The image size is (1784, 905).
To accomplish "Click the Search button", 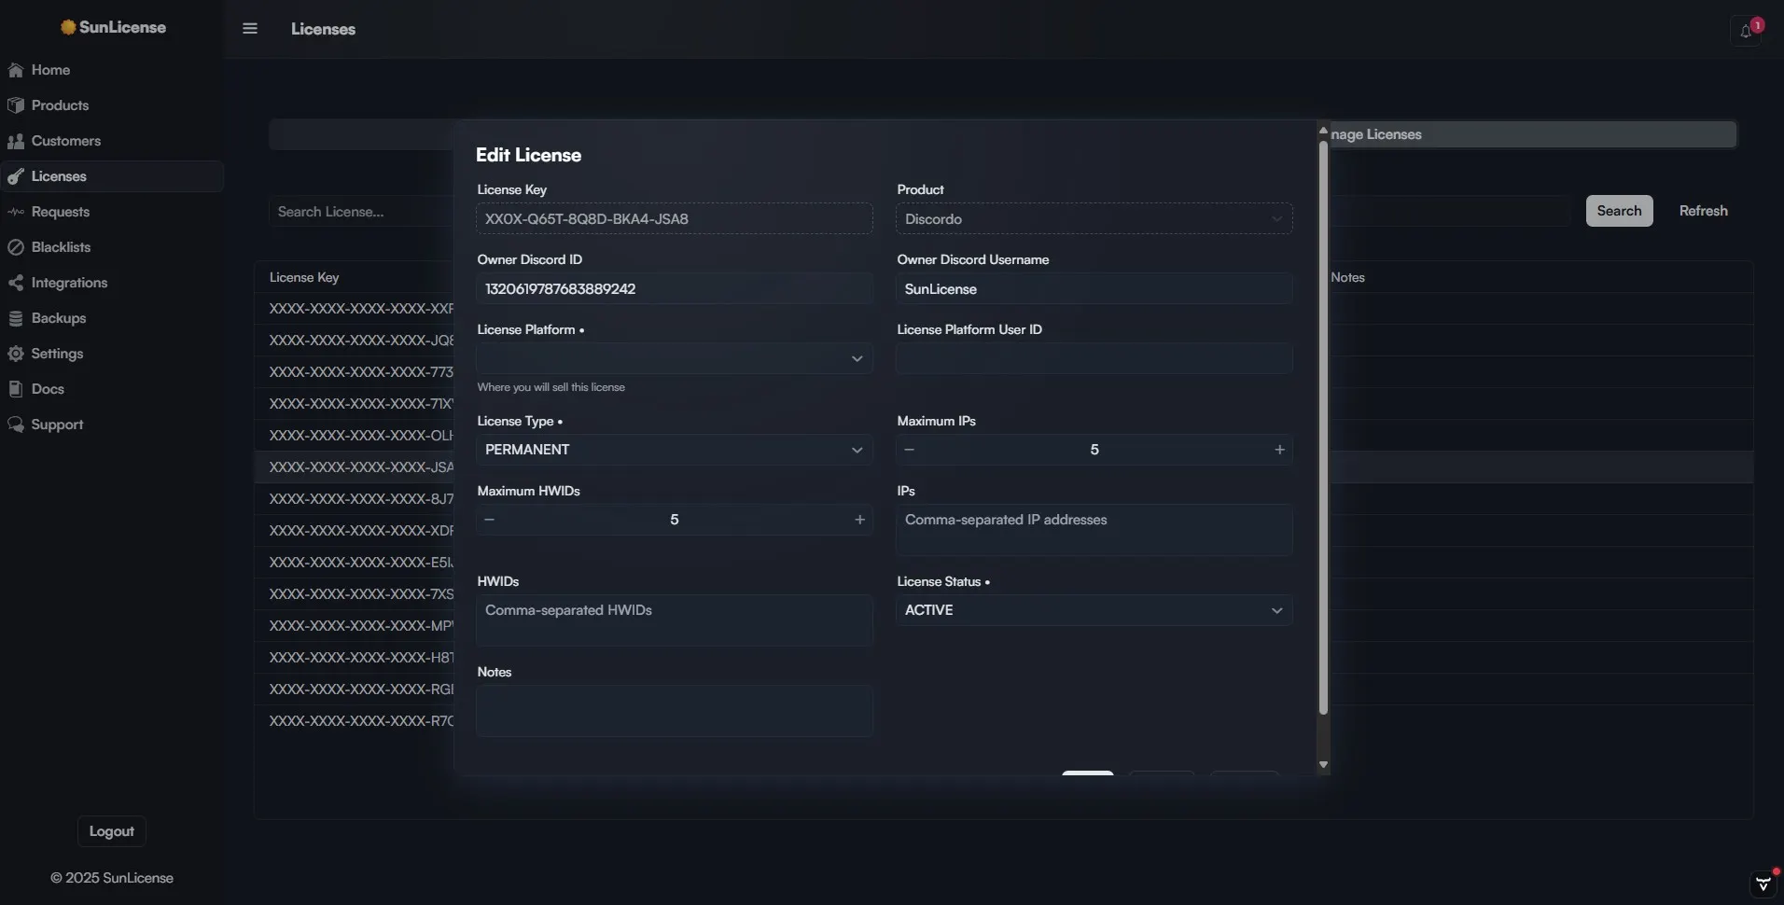I will [1619, 211].
